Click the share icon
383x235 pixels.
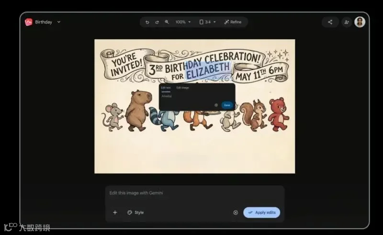pos(330,22)
